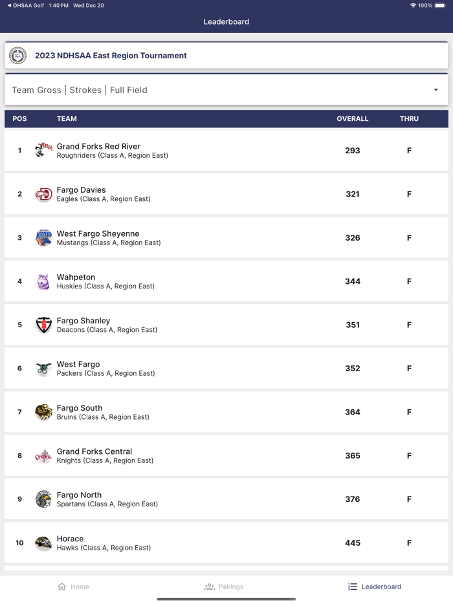Tap the Fargo Davies Eagles logo
Screen dimensions: 453x604
[43, 194]
